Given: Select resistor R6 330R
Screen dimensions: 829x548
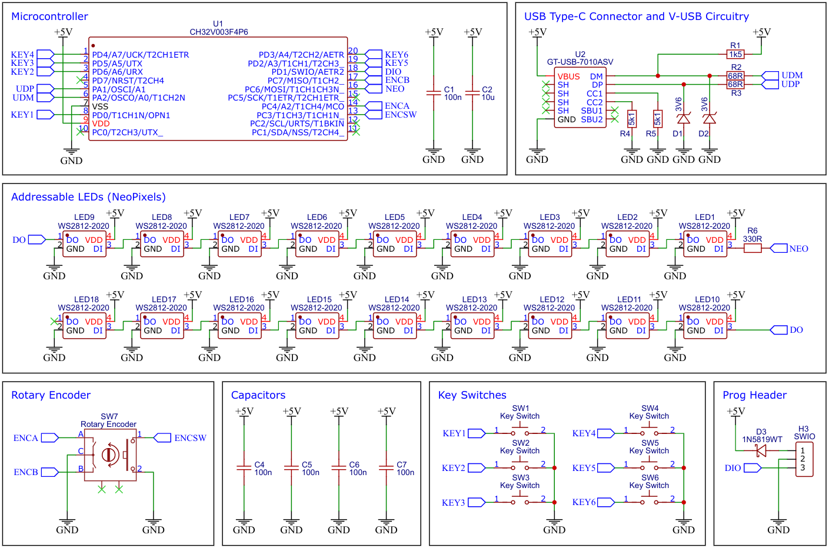Looking at the screenshot, I should click(x=753, y=249).
